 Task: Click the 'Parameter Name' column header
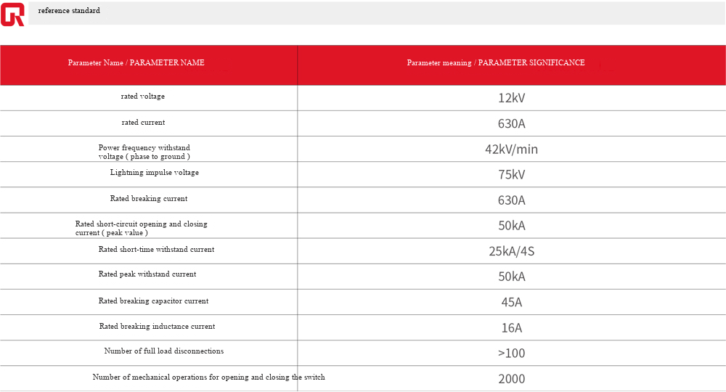[136, 63]
